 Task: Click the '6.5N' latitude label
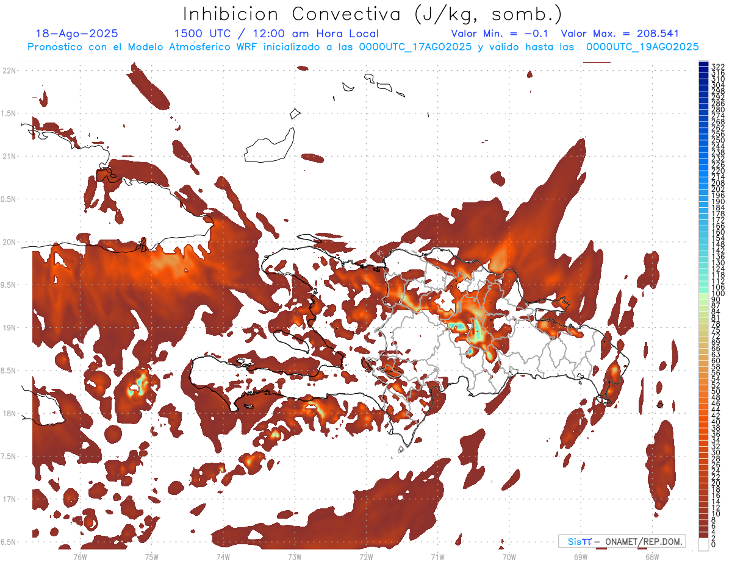[9, 542]
